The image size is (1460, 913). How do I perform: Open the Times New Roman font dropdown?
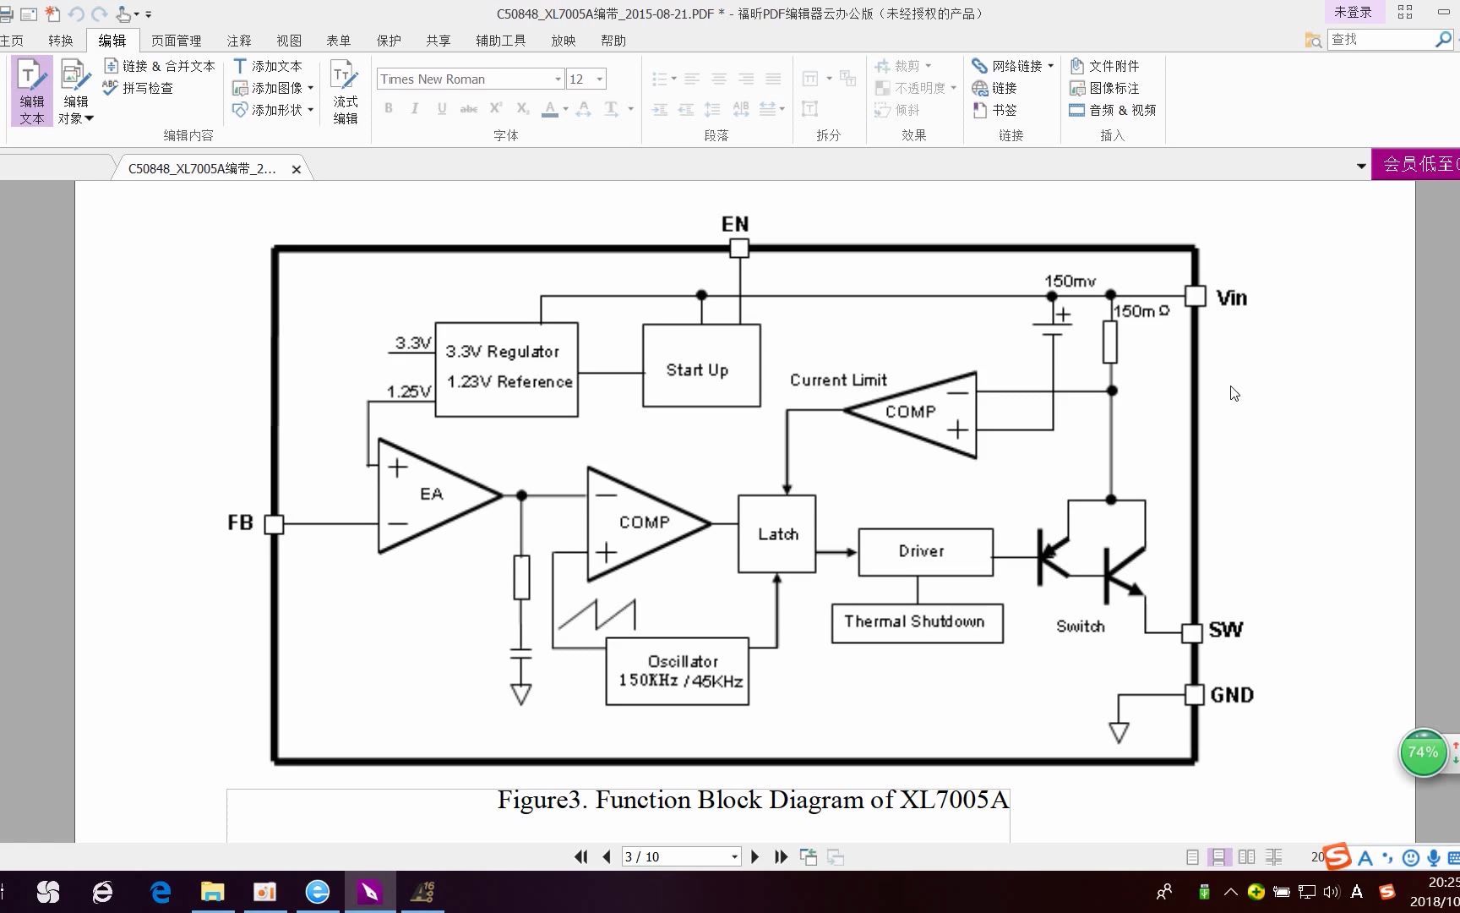pos(558,79)
